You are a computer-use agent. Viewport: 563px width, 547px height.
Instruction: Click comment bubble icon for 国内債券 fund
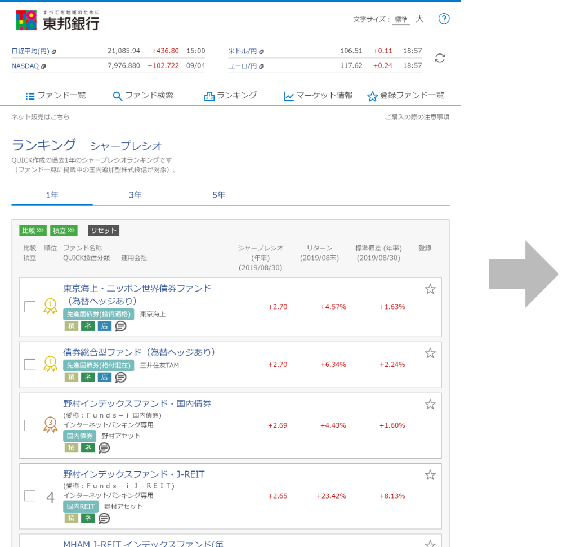coord(104,447)
